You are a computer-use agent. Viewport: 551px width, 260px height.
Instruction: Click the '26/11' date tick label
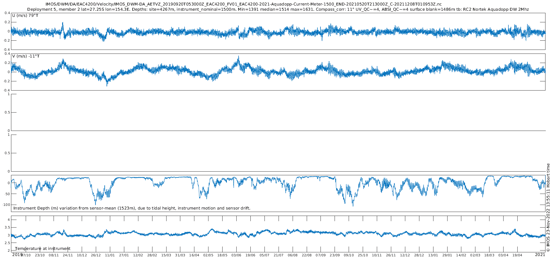[391, 255]
